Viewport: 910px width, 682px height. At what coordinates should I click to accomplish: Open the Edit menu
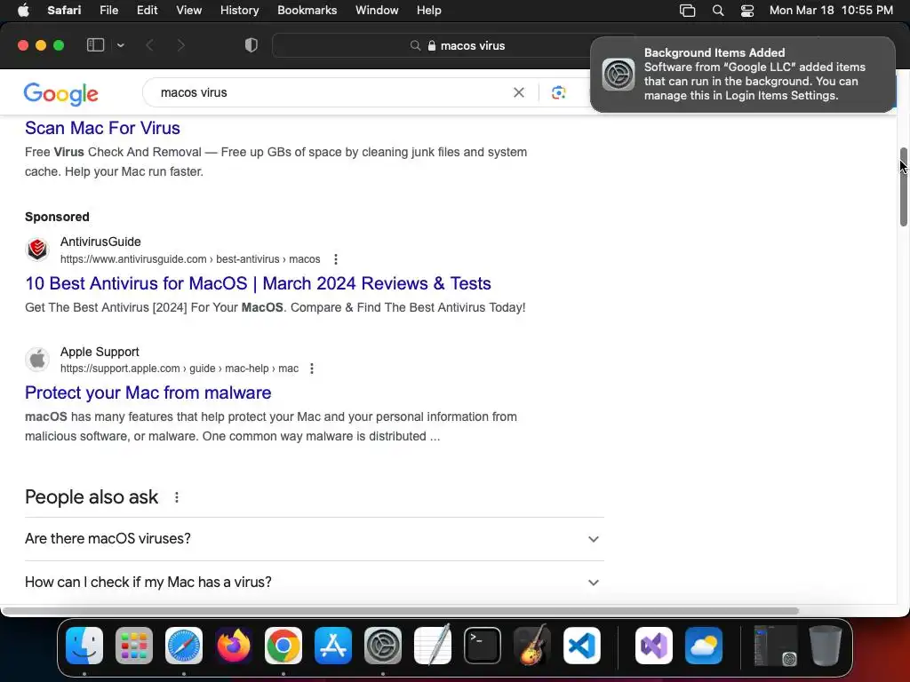pyautogui.click(x=147, y=11)
